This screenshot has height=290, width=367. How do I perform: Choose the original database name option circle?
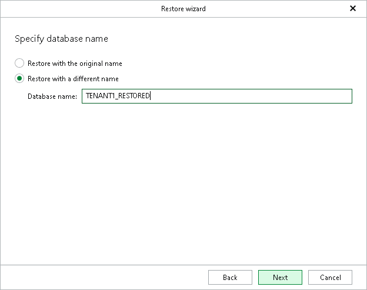pyautogui.click(x=19, y=63)
